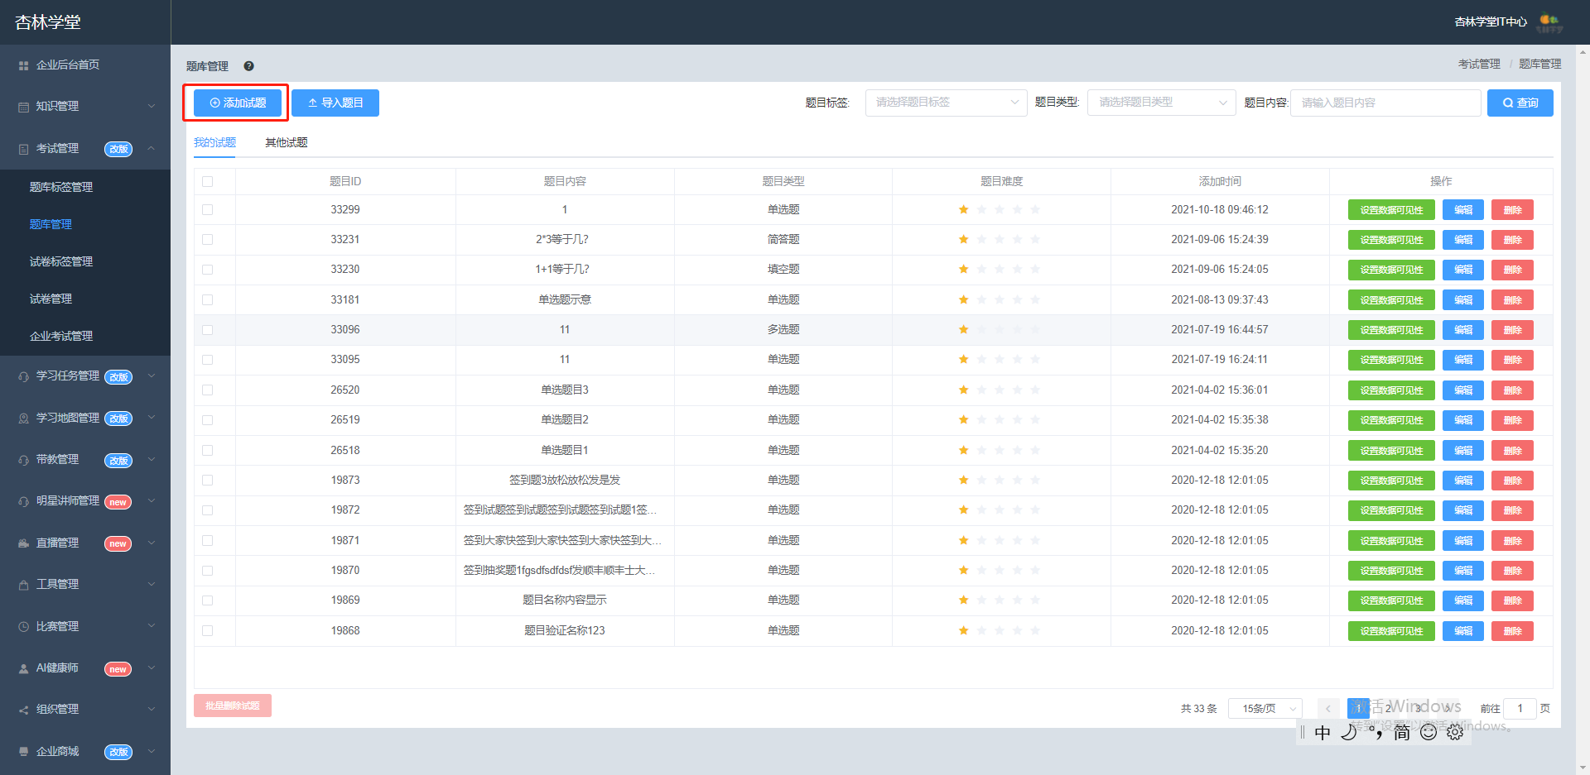Click the 查询 search button

(1520, 103)
